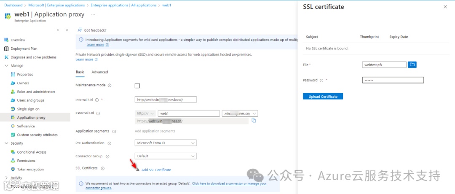The width and height of the screenshot is (455, 194).
Task: Click the SSL Certificate info icon
Action: pos(103,168)
